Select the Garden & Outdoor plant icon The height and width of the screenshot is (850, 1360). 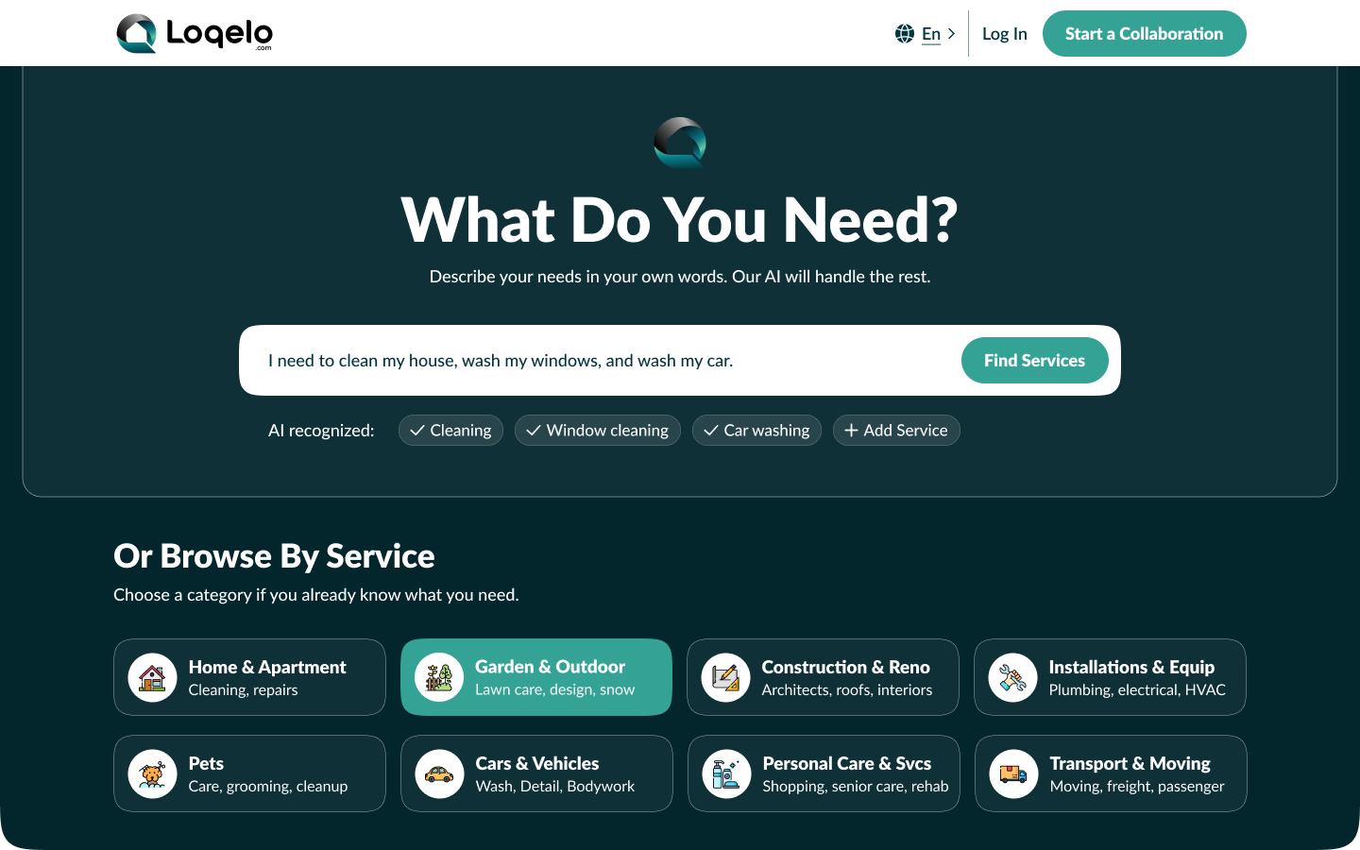[x=439, y=678]
